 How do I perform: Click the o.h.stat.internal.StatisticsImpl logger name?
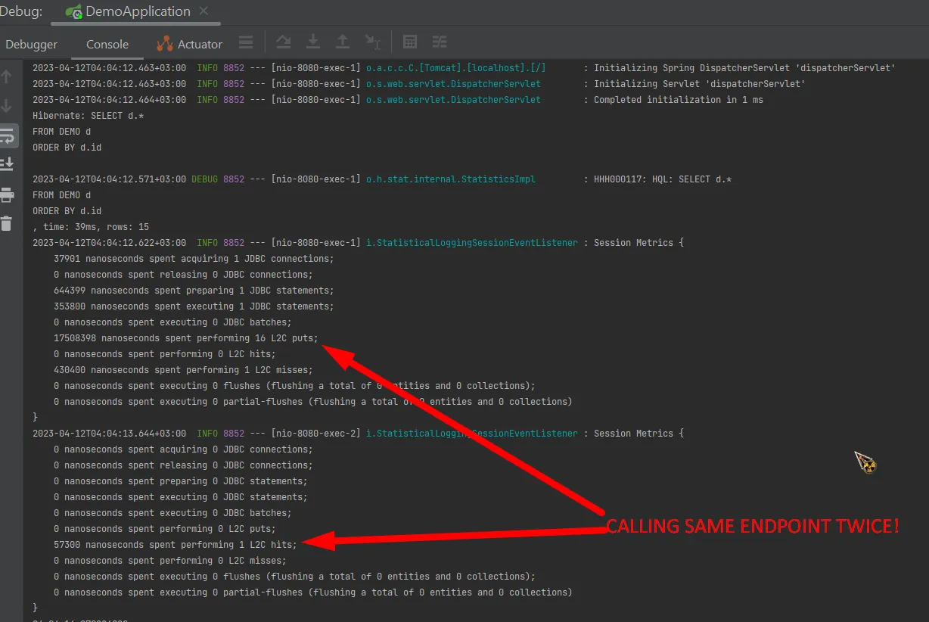point(451,179)
